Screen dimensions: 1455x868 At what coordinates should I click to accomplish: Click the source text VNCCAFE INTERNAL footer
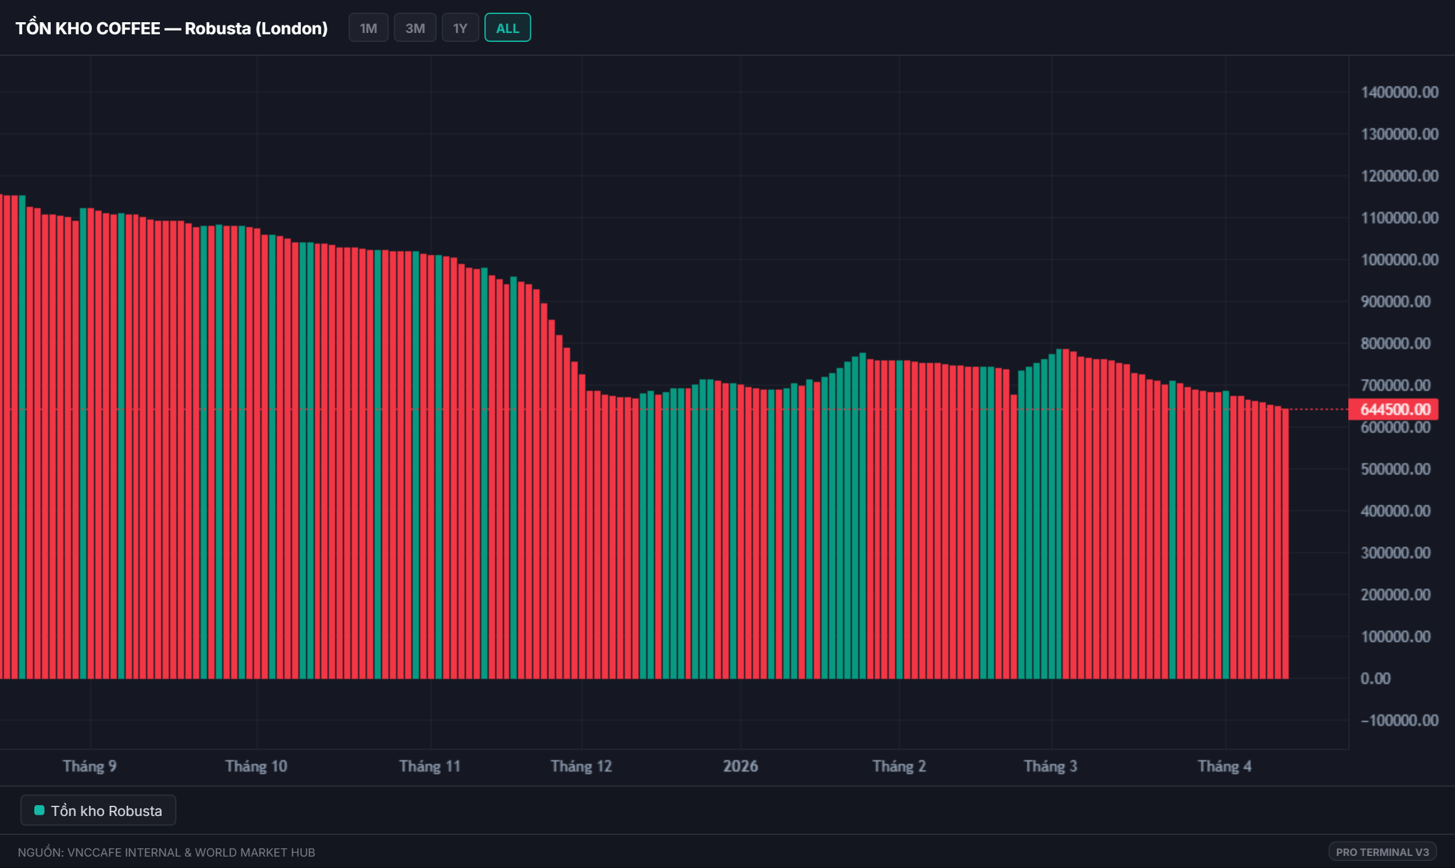click(x=166, y=852)
